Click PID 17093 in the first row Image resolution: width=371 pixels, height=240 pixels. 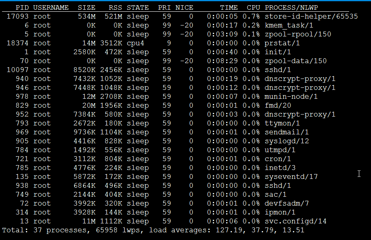pyautogui.click(x=18, y=16)
